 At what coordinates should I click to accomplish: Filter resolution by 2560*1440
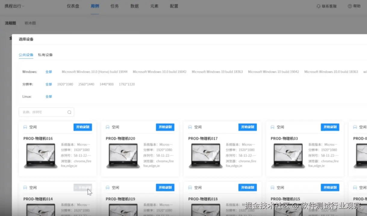click(86, 84)
